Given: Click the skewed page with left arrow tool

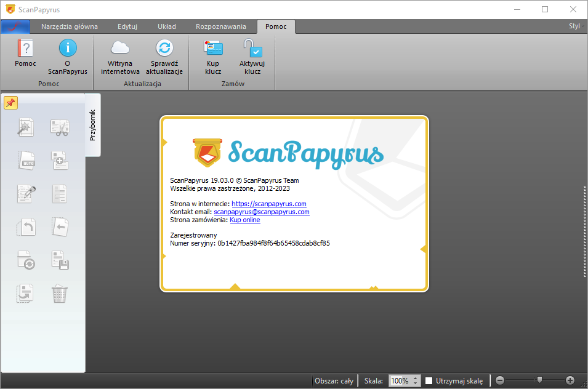Looking at the screenshot, I should pyautogui.click(x=60, y=227).
